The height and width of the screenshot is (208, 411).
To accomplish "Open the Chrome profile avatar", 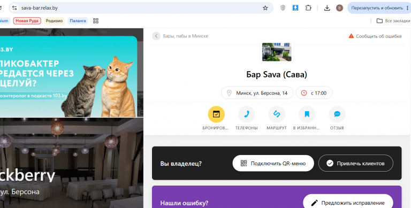I will tap(339, 8).
